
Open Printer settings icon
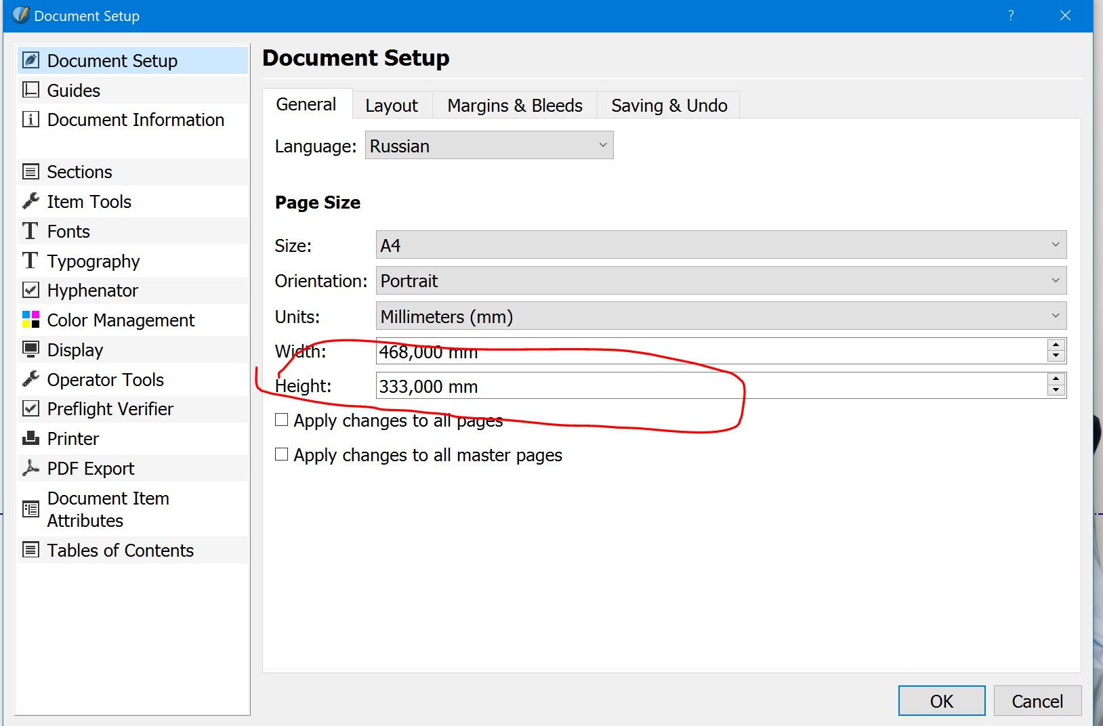[30, 439]
